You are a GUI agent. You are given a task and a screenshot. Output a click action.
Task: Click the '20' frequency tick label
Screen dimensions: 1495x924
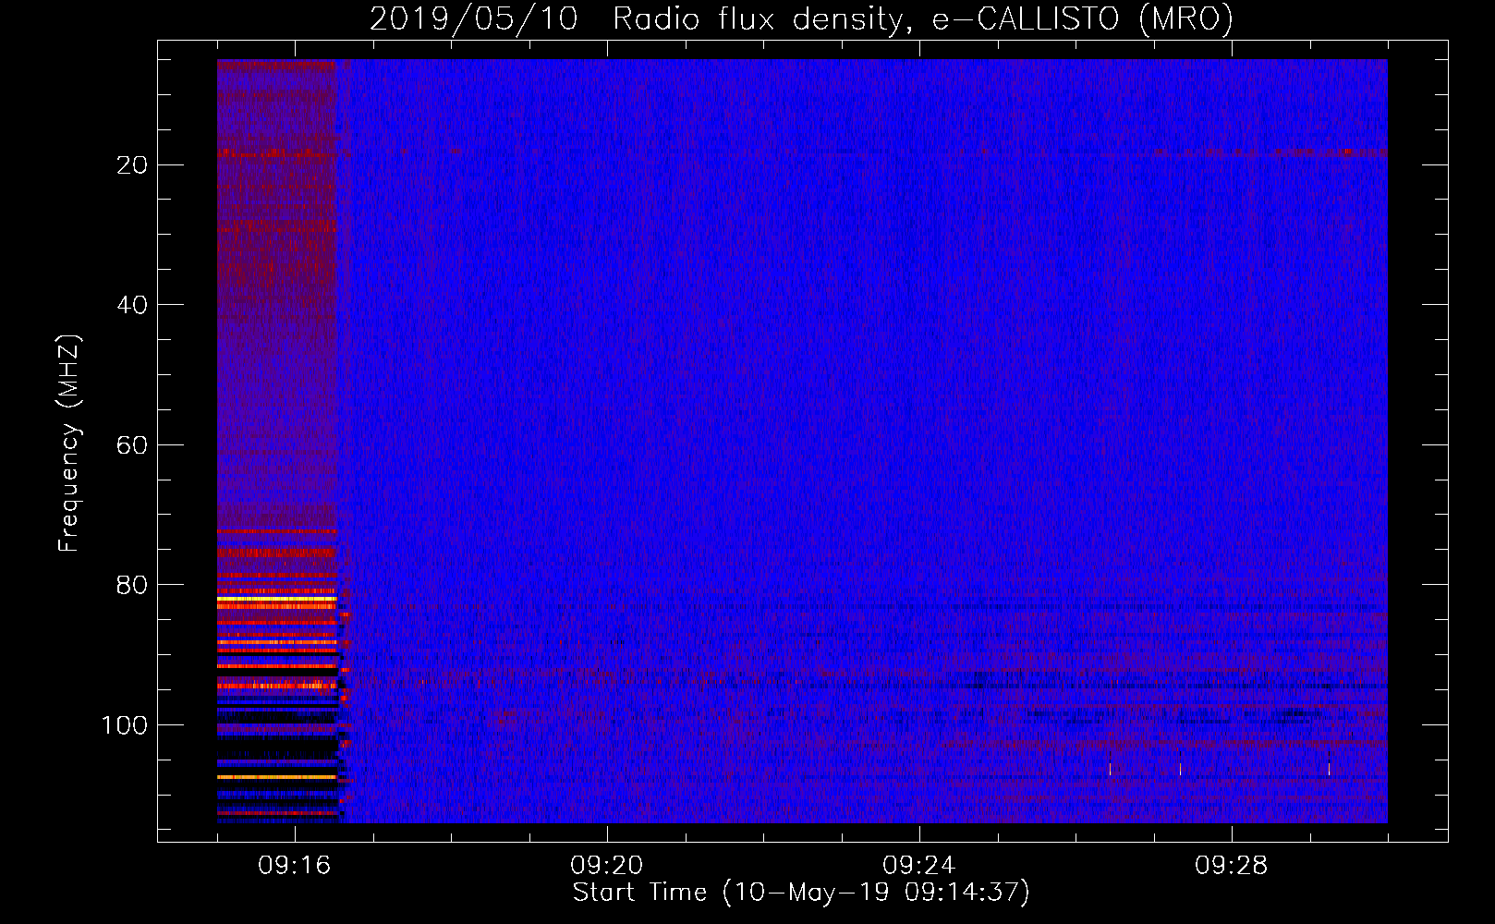point(133,164)
